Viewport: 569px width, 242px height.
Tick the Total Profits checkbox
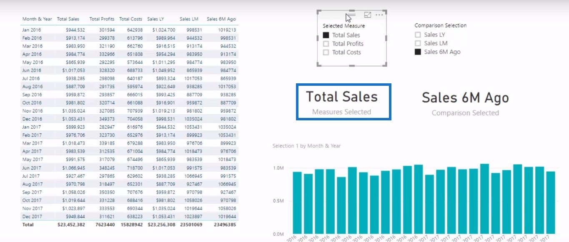tap(326, 44)
